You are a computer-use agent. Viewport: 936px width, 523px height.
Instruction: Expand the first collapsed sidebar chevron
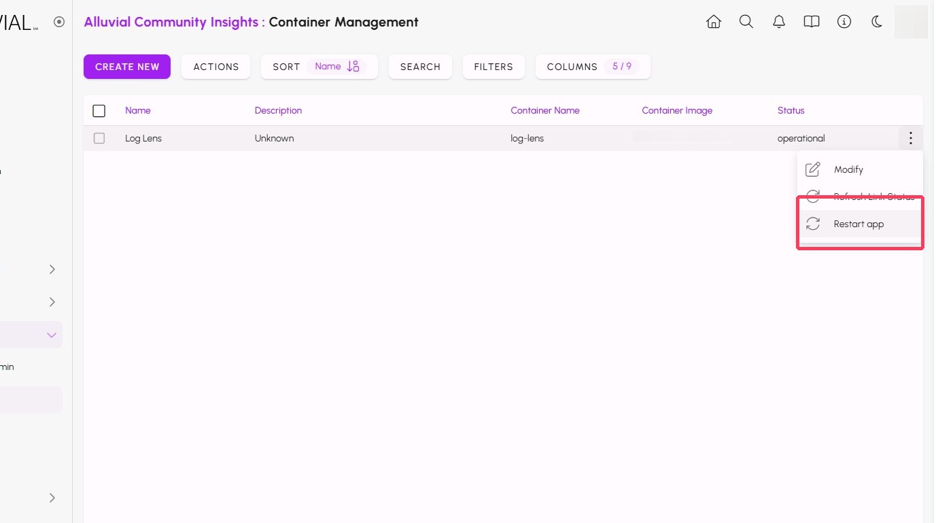click(x=52, y=269)
